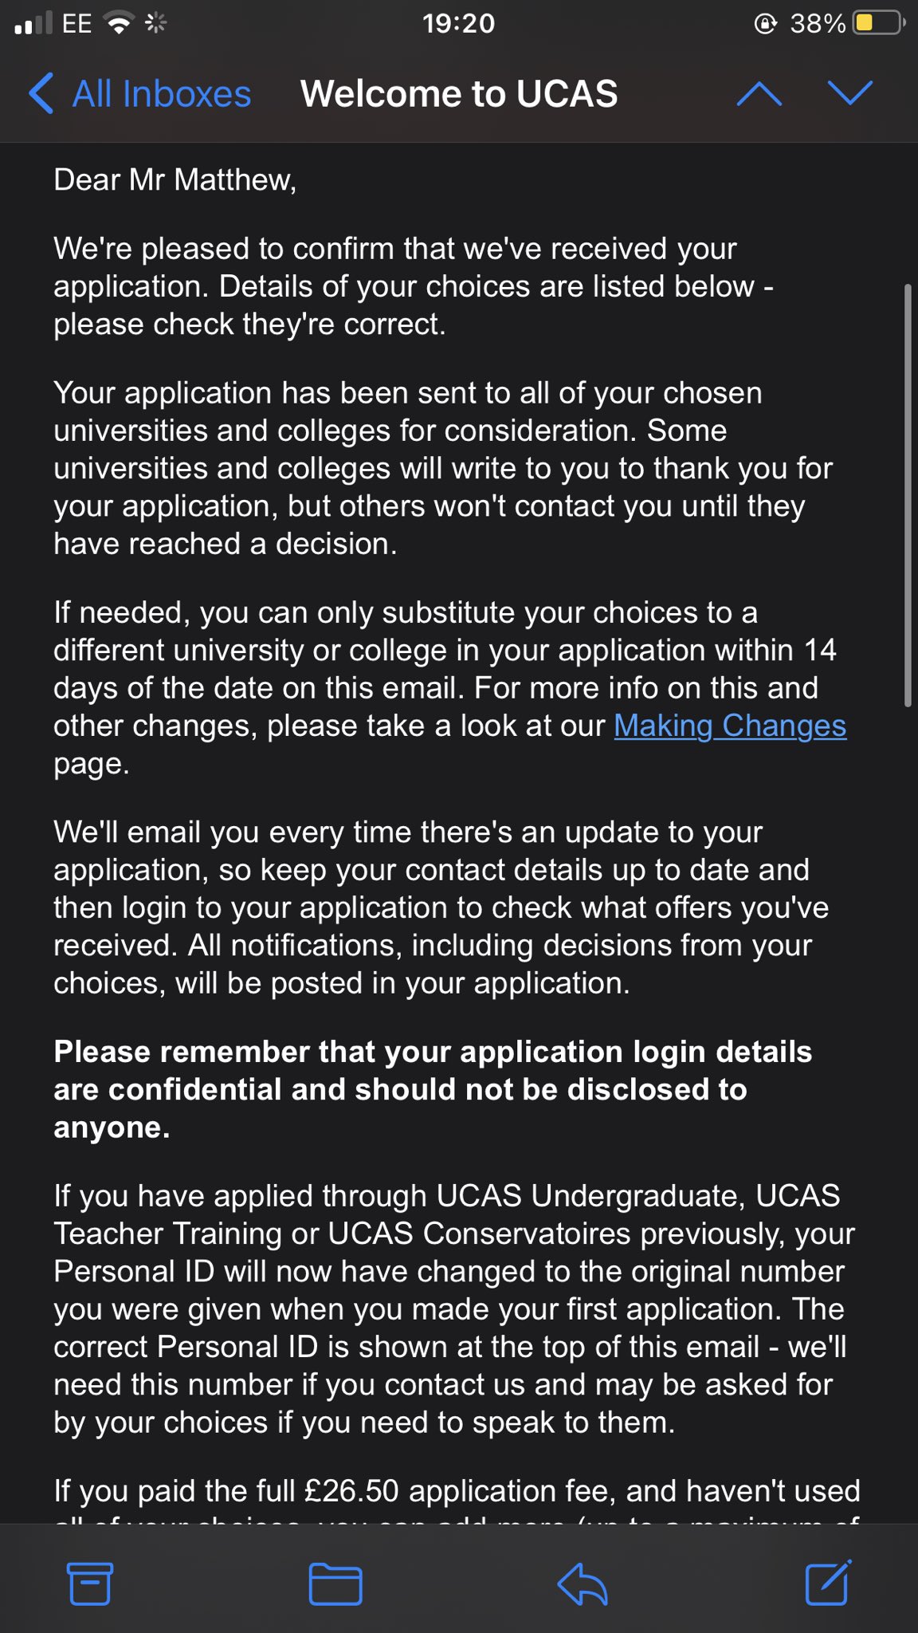The image size is (918, 1633).
Task: Tap the email scrollbar indicator
Action: click(x=908, y=494)
